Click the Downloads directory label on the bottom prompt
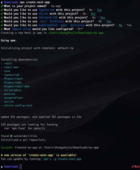Viewport: 140px width, 170px height. pos(11,166)
